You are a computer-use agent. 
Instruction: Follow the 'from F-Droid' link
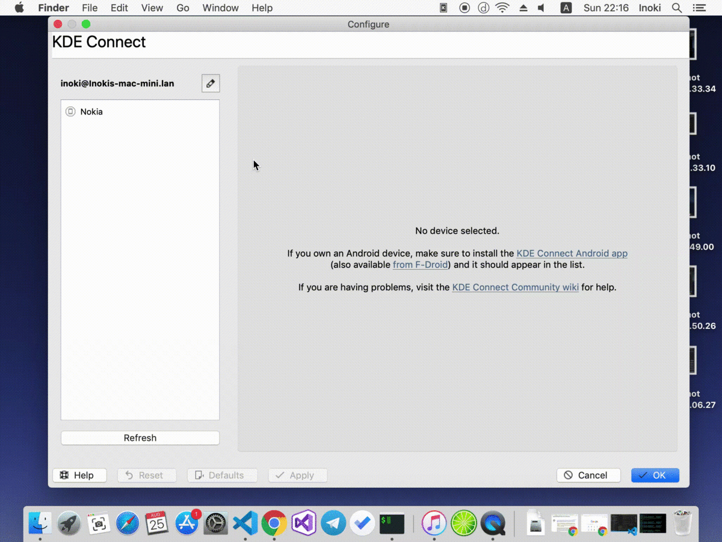tap(420, 265)
